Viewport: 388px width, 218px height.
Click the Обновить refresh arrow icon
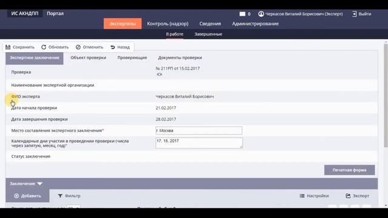click(44, 47)
